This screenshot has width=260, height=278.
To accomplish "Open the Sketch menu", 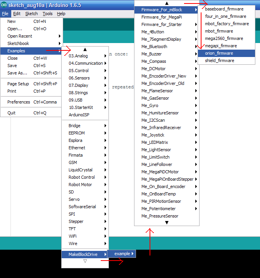I will click(31, 14).
